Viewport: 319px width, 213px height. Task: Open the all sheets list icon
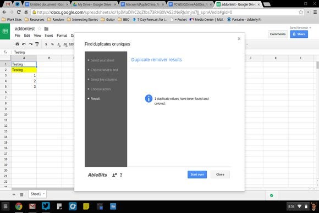(x=21, y=194)
